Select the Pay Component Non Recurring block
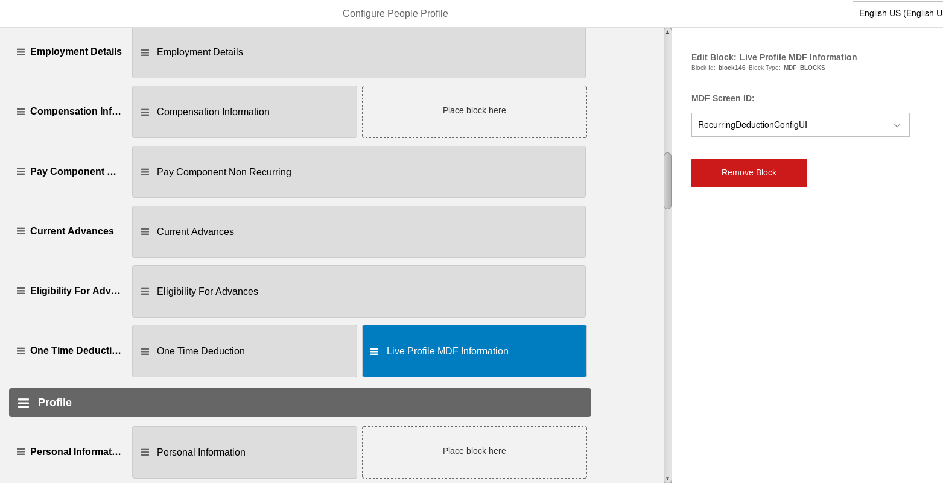This screenshot has width=943, height=487. (359, 172)
